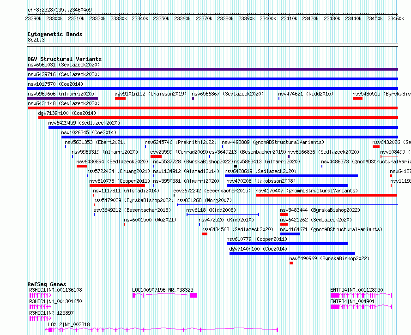Select nsv4493889 (gnomADStructuralVariants) label
The image size is (411, 335).
pyautogui.click(x=273, y=142)
